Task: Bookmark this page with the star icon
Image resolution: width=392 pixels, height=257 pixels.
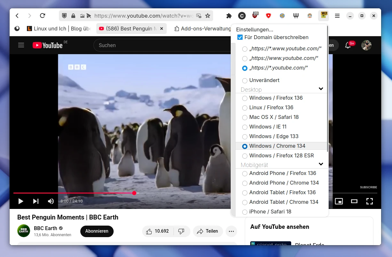Action: point(208,16)
